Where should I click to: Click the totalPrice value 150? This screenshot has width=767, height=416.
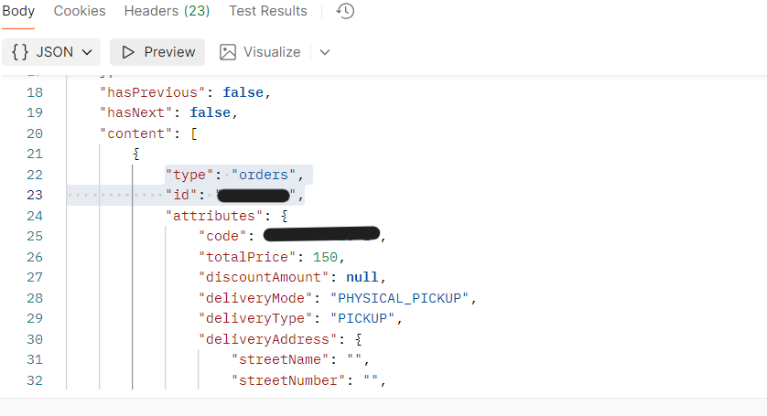point(327,257)
